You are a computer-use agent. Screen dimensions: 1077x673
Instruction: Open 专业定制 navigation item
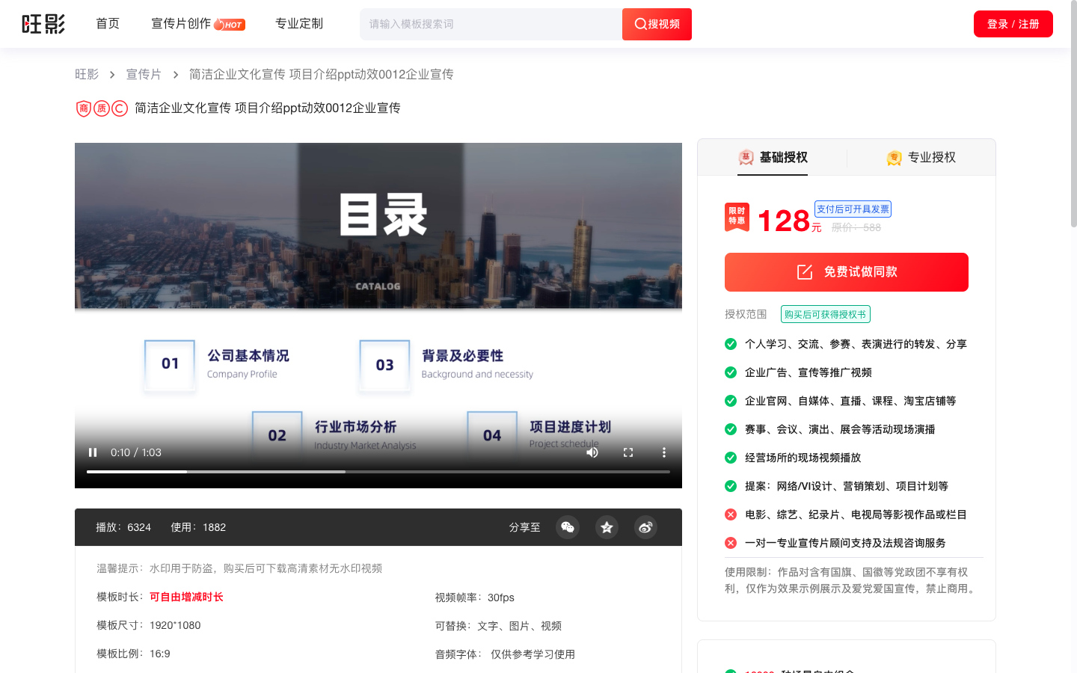tap(299, 24)
